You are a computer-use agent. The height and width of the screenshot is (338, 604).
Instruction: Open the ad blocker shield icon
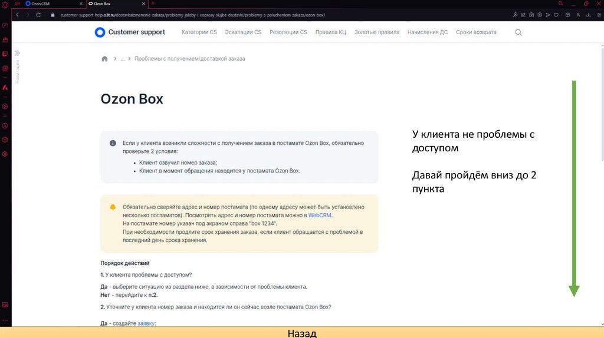[540, 15]
